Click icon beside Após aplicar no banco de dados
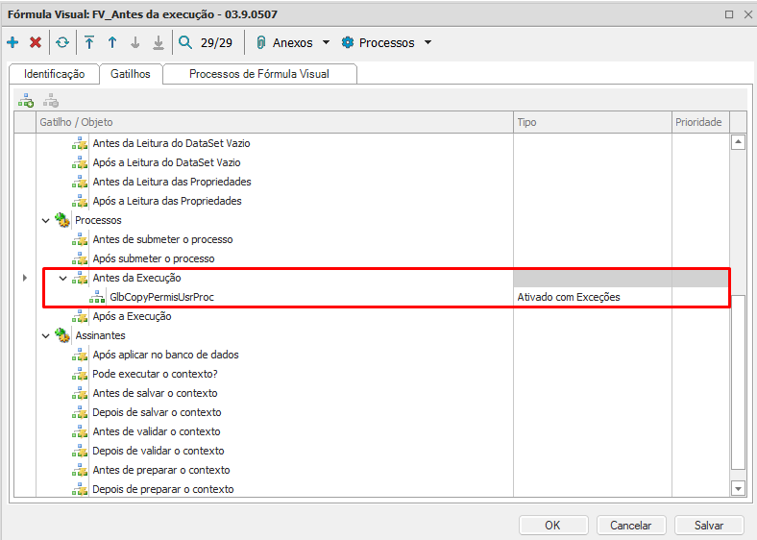 click(80, 355)
